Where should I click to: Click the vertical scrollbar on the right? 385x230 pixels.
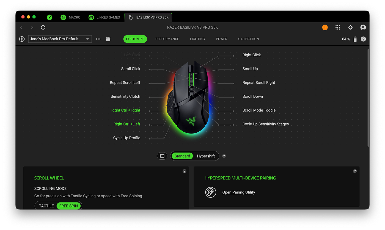[x=368, y=98]
